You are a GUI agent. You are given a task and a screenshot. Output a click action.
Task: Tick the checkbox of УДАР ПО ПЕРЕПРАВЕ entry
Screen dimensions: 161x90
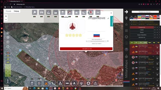[x=157, y=80]
